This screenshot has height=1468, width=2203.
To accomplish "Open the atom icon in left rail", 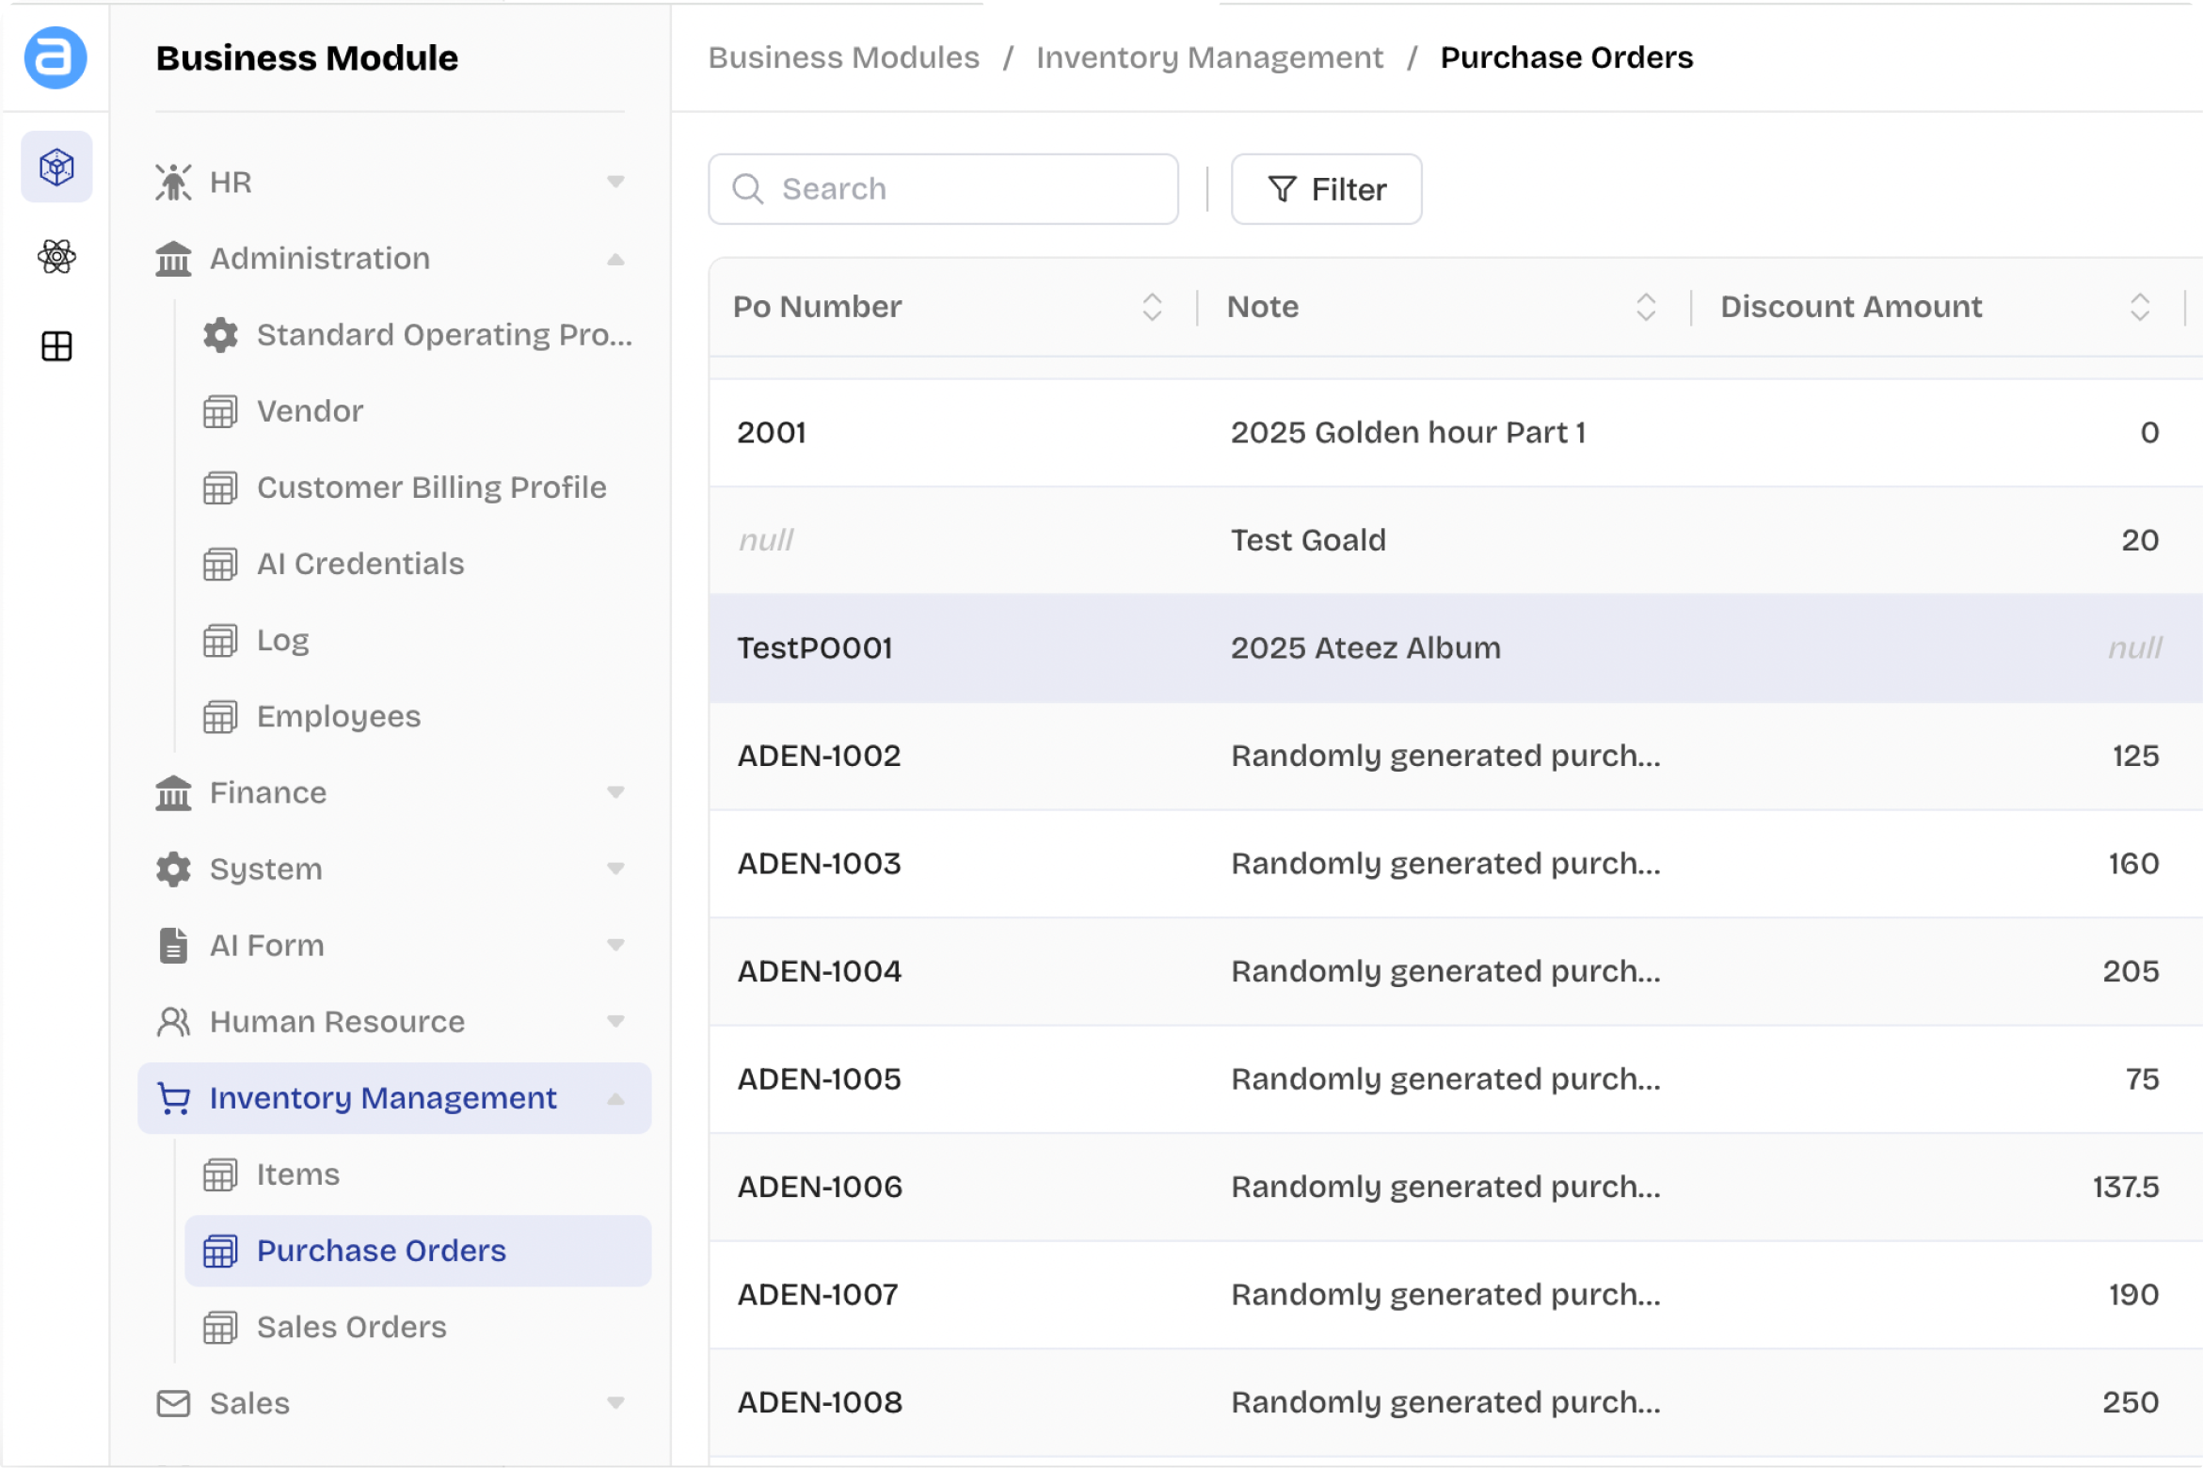I will click(56, 256).
